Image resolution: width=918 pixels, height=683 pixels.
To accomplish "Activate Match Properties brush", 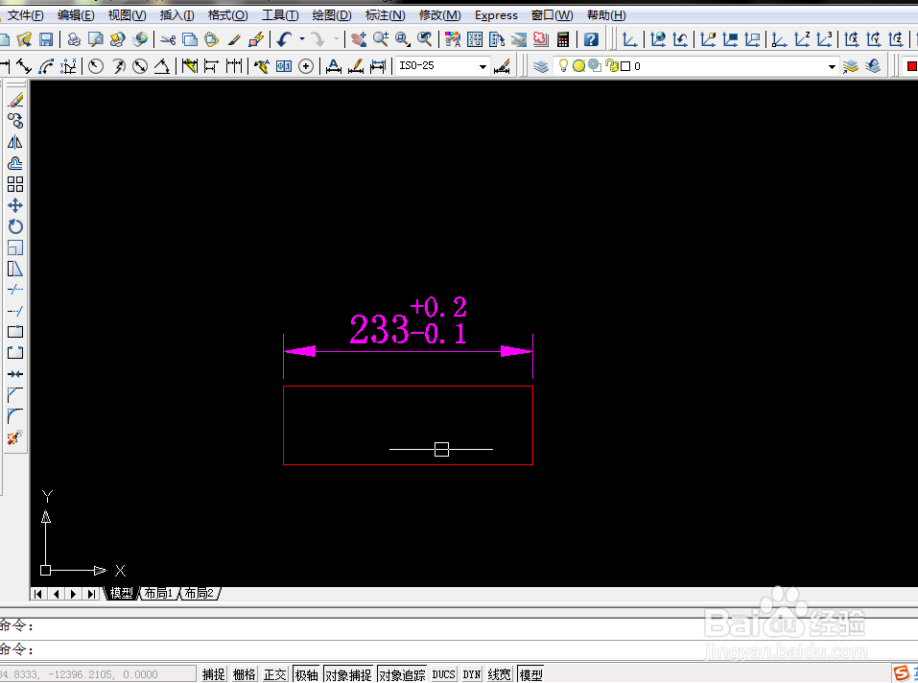I will pos(234,39).
